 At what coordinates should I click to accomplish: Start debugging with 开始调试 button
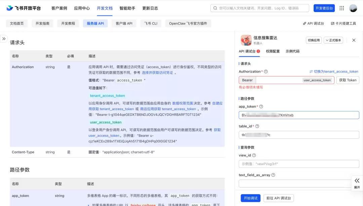coord(250,198)
